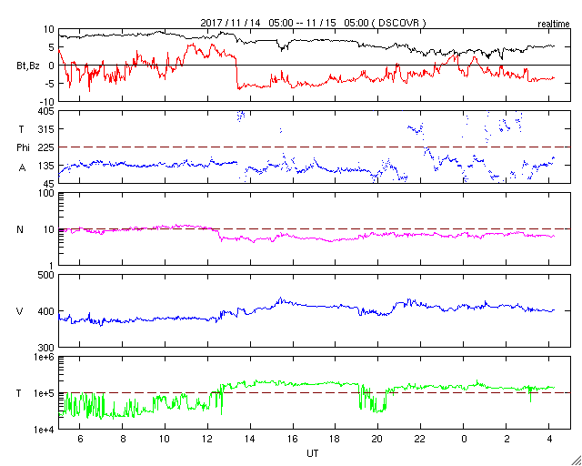The image size is (582, 466).
Task: Click the hour "12" label on the UT axis
Action: [207, 439]
